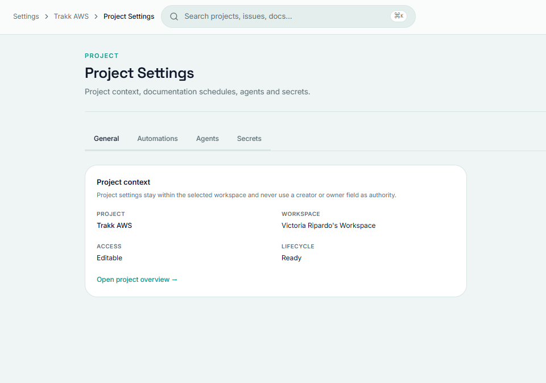This screenshot has height=383, width=546.
Task: Click the Project context card title
Action: (123, 182)
